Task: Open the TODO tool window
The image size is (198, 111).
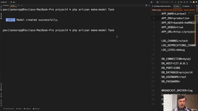Action: [x=19, y=109]
